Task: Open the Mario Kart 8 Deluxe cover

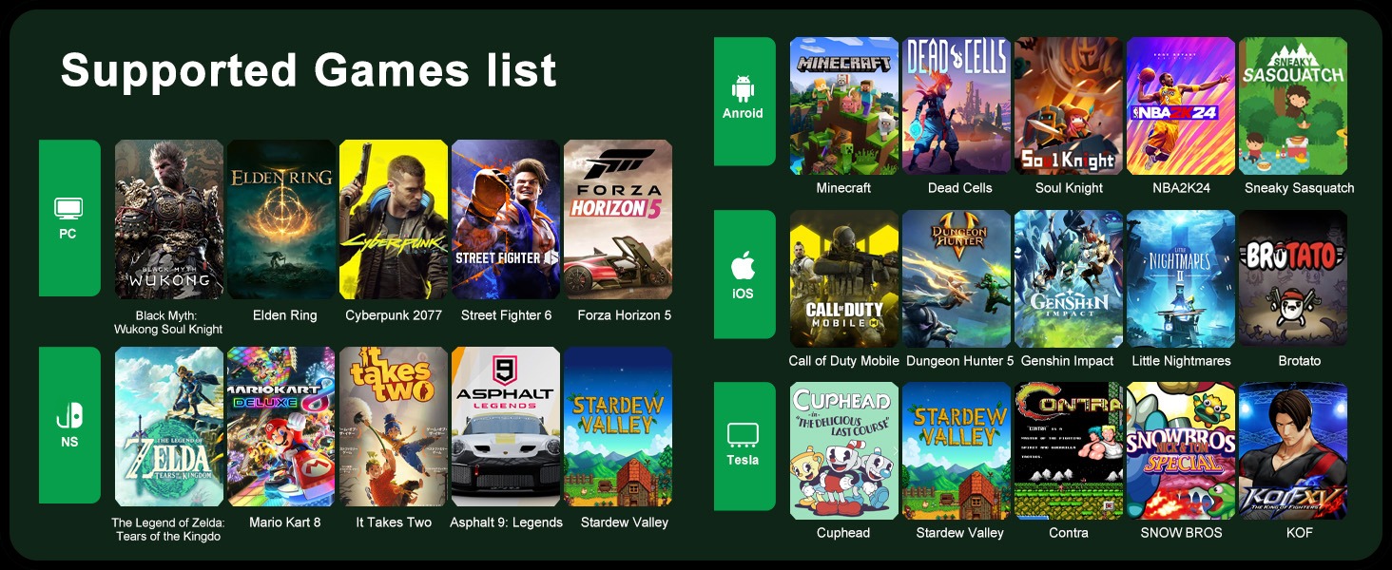Action: [281, 427]
